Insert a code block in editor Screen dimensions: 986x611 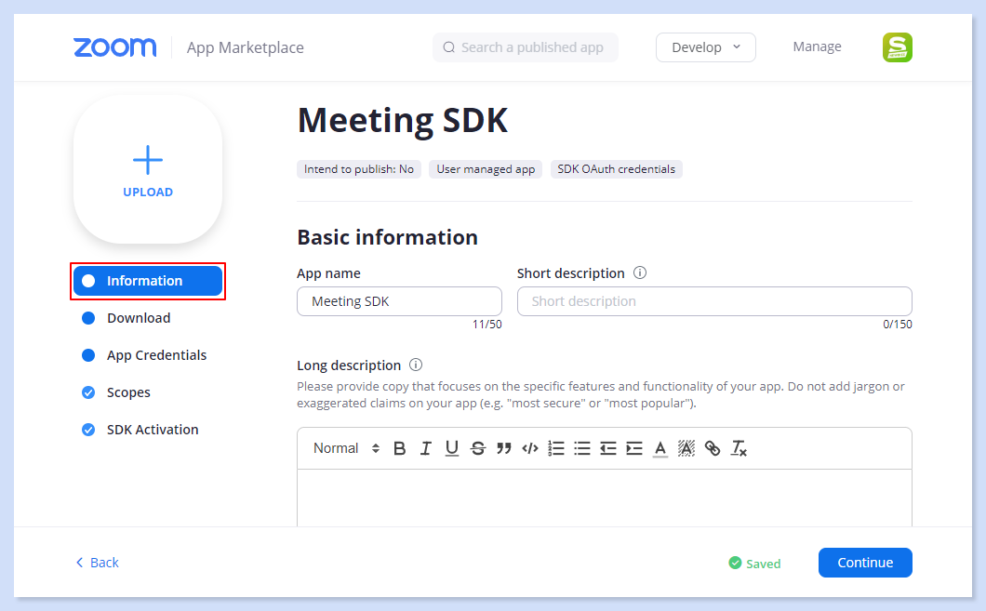[x=530, y=448]
